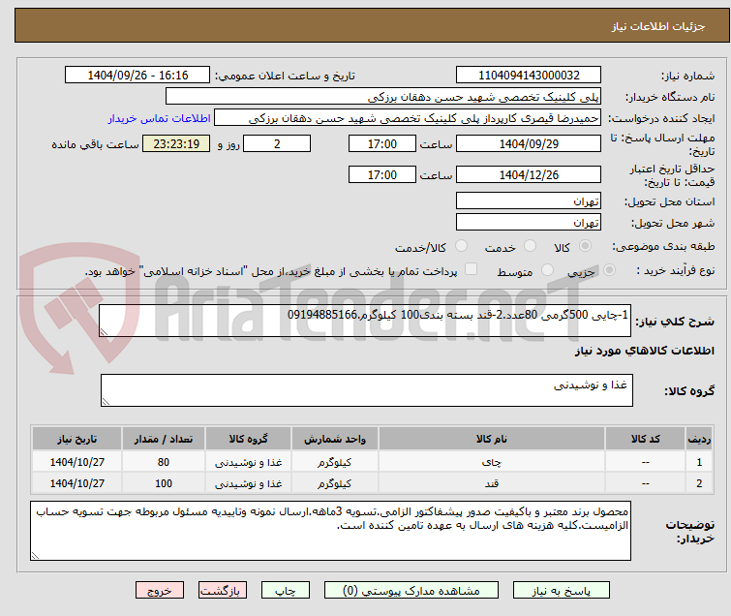Click the quantity cell 100
Viewport: 731px width, 616px height.
pyautogui.click(x=164, y=483)
